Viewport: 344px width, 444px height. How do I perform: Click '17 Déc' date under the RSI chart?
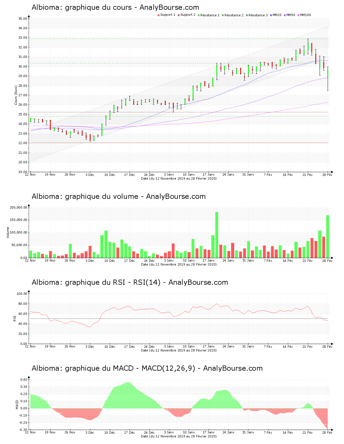point(129,347)
